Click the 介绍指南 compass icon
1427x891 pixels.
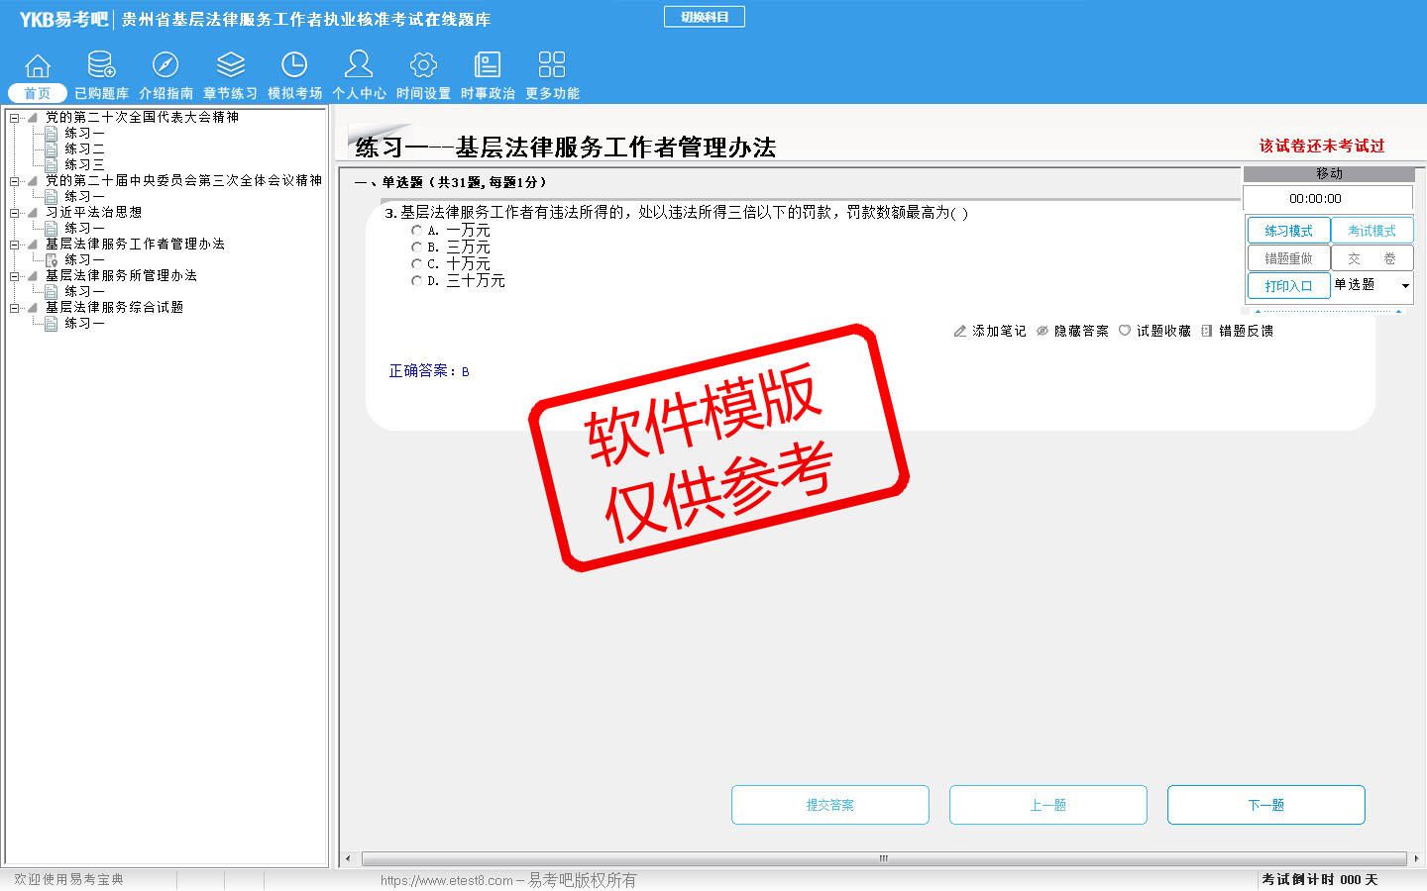165,65
